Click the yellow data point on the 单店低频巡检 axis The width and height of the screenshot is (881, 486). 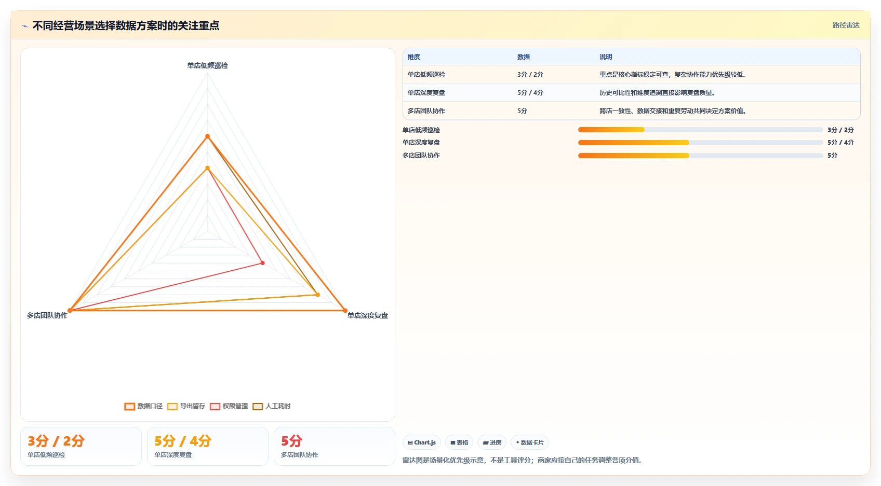[x=207, y=168]
